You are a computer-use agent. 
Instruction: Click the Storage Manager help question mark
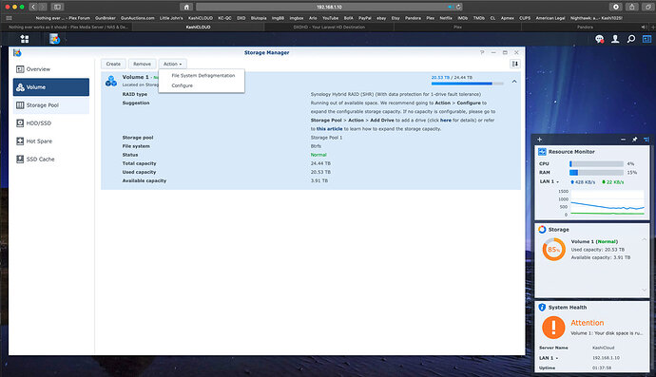(x=482, y=52)
